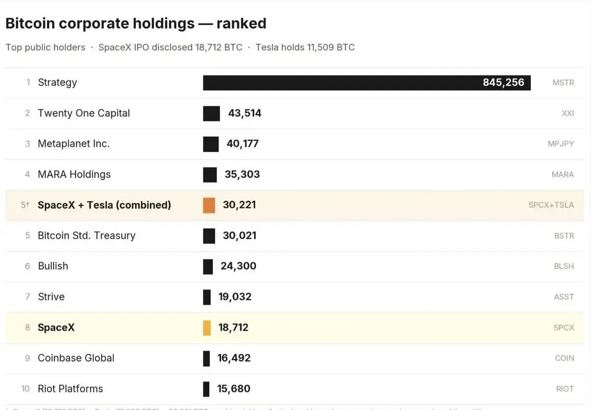Select the MARA Holdings row name

74,174
